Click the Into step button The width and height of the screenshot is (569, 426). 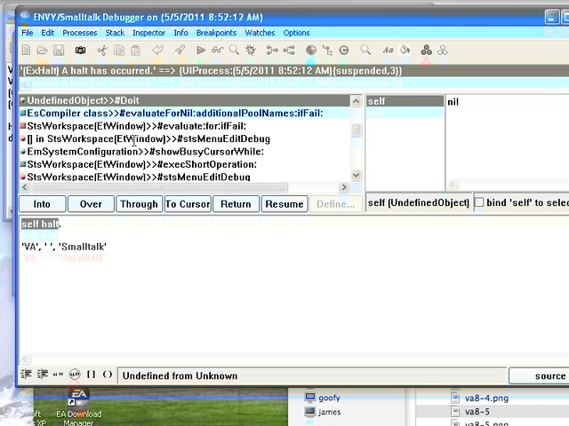42,204
